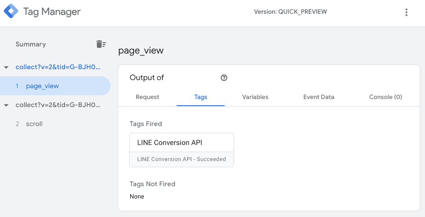Click the Tags Not Fired label
Image resolution: width=425 pixels, height=217 pixels.
(x=152, y=184)
